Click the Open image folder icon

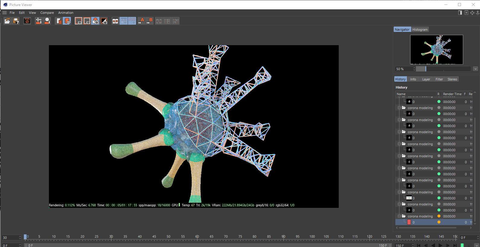7,21
